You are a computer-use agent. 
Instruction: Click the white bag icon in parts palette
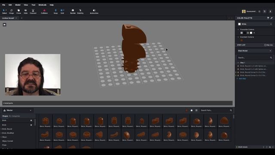[x=192, y=110]
